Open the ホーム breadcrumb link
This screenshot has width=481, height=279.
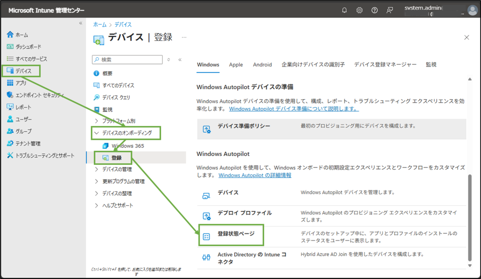click(x=100, y=25)
